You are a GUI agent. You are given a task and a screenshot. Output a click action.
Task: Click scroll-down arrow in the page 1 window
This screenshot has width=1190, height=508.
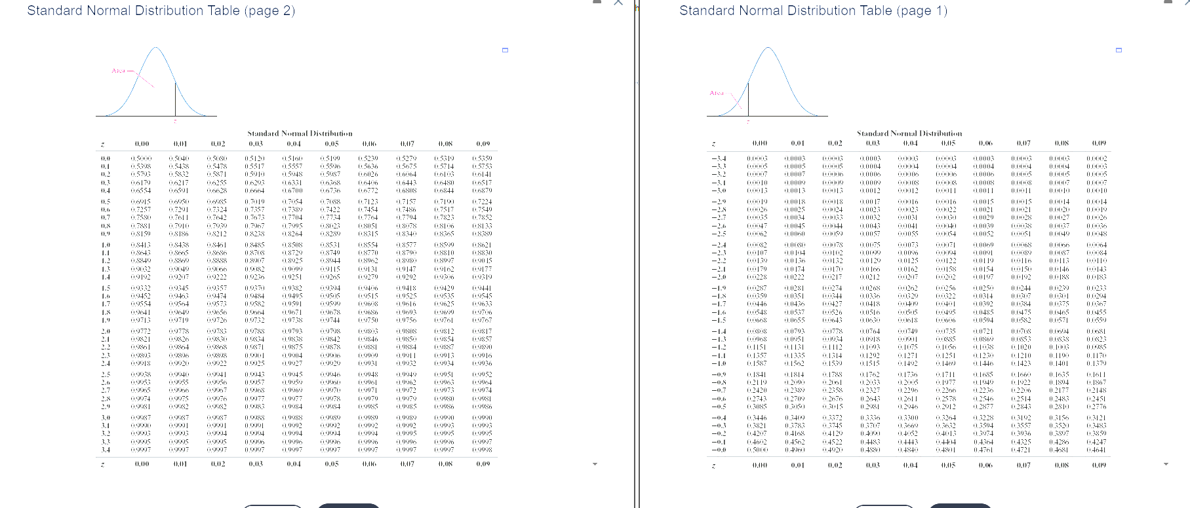click(x=1166, y=464)
